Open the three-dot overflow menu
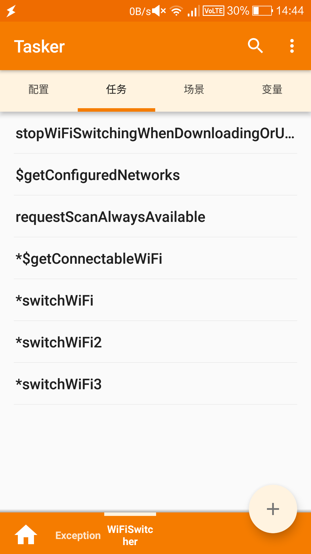 292,46
